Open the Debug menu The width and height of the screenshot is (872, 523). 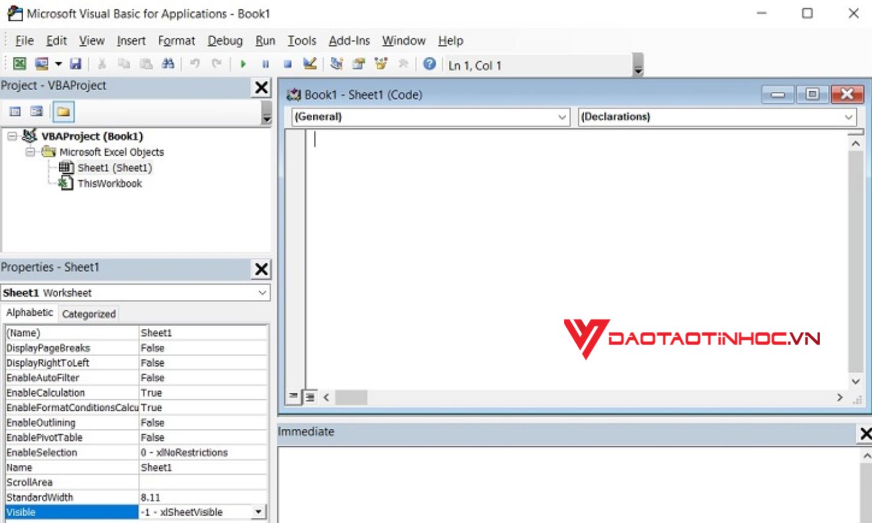click(225, 41)
